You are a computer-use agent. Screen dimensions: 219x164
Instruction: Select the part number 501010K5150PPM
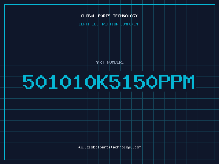[109, 82]
